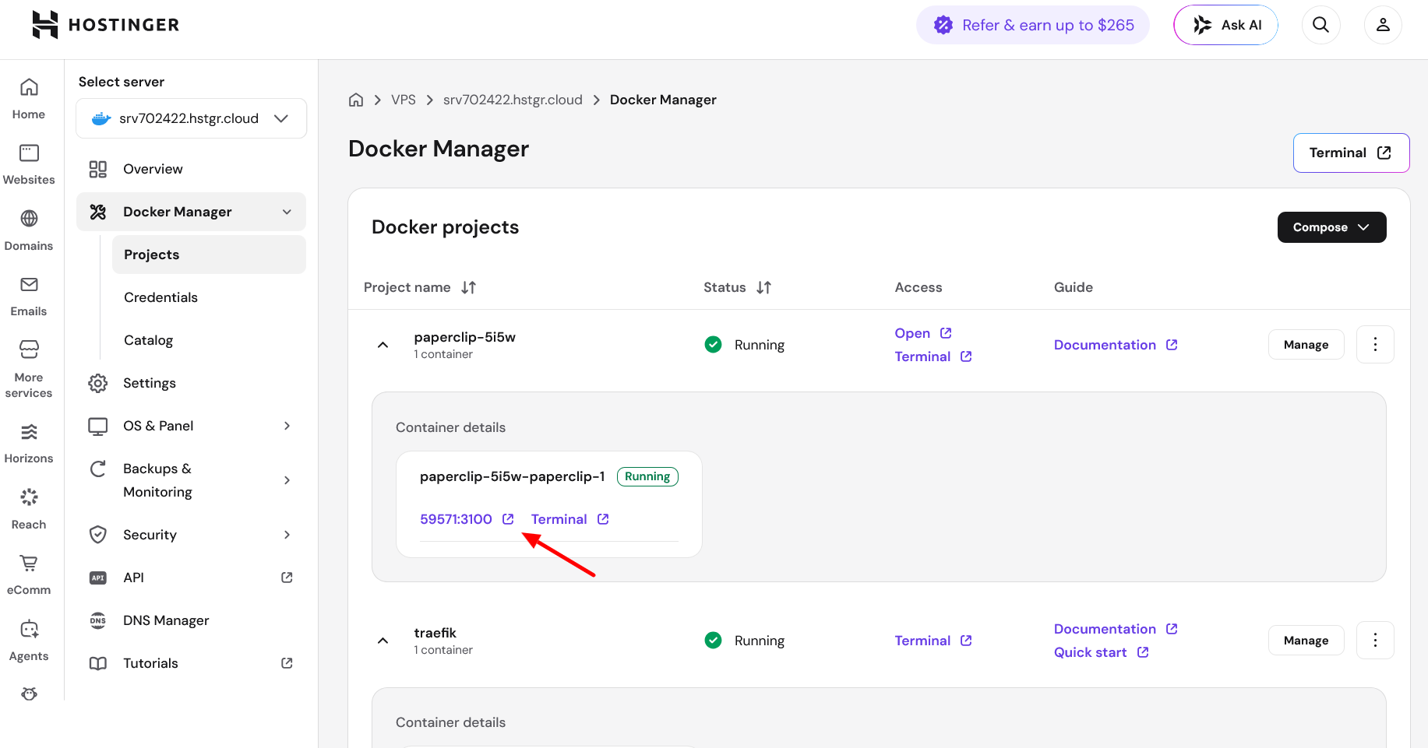Click VPS breadcrumb
1428x748 pixels.
[404, 100]
